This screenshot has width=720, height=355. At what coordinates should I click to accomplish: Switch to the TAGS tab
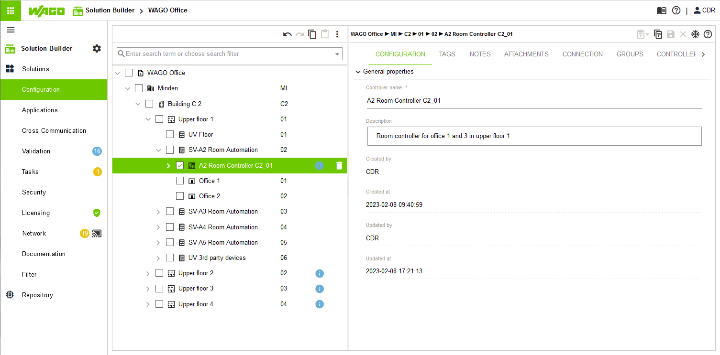pos(447,54)
